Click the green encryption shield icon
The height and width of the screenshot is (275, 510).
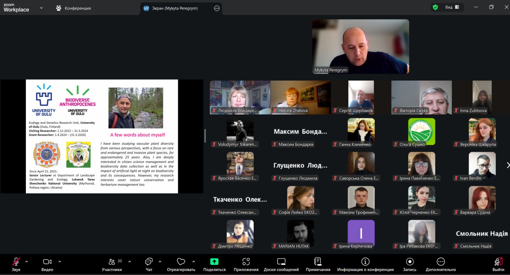[x=435, y=7]
